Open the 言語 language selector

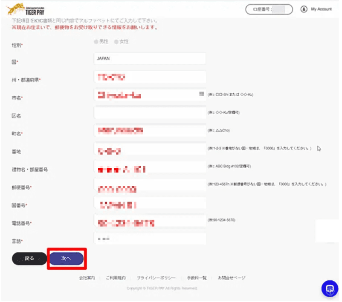pyautogui.click(x=150, y=239)
